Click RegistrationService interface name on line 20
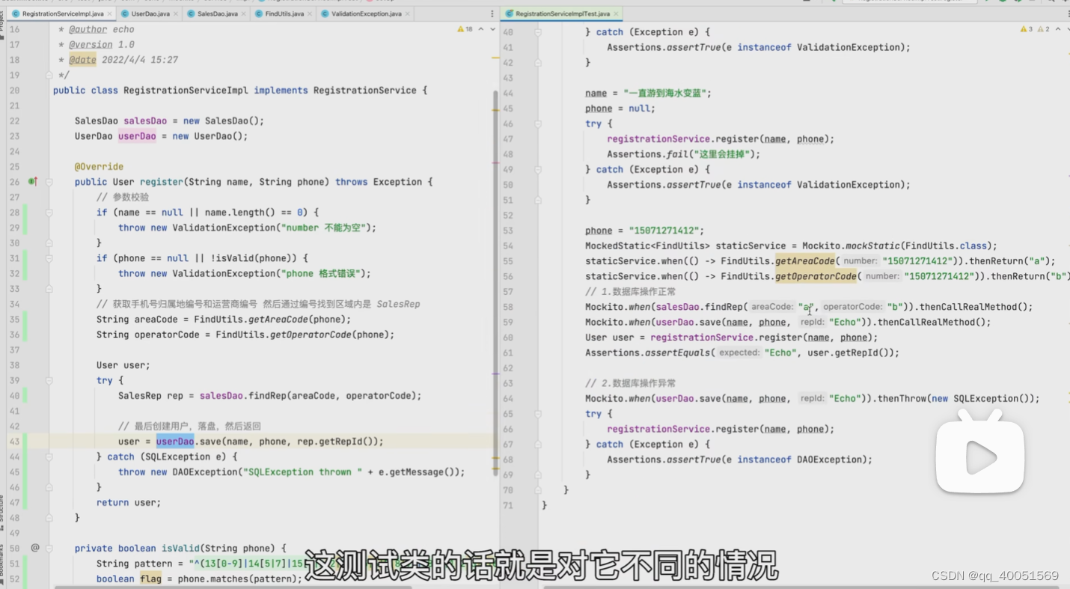 point(364,91)
